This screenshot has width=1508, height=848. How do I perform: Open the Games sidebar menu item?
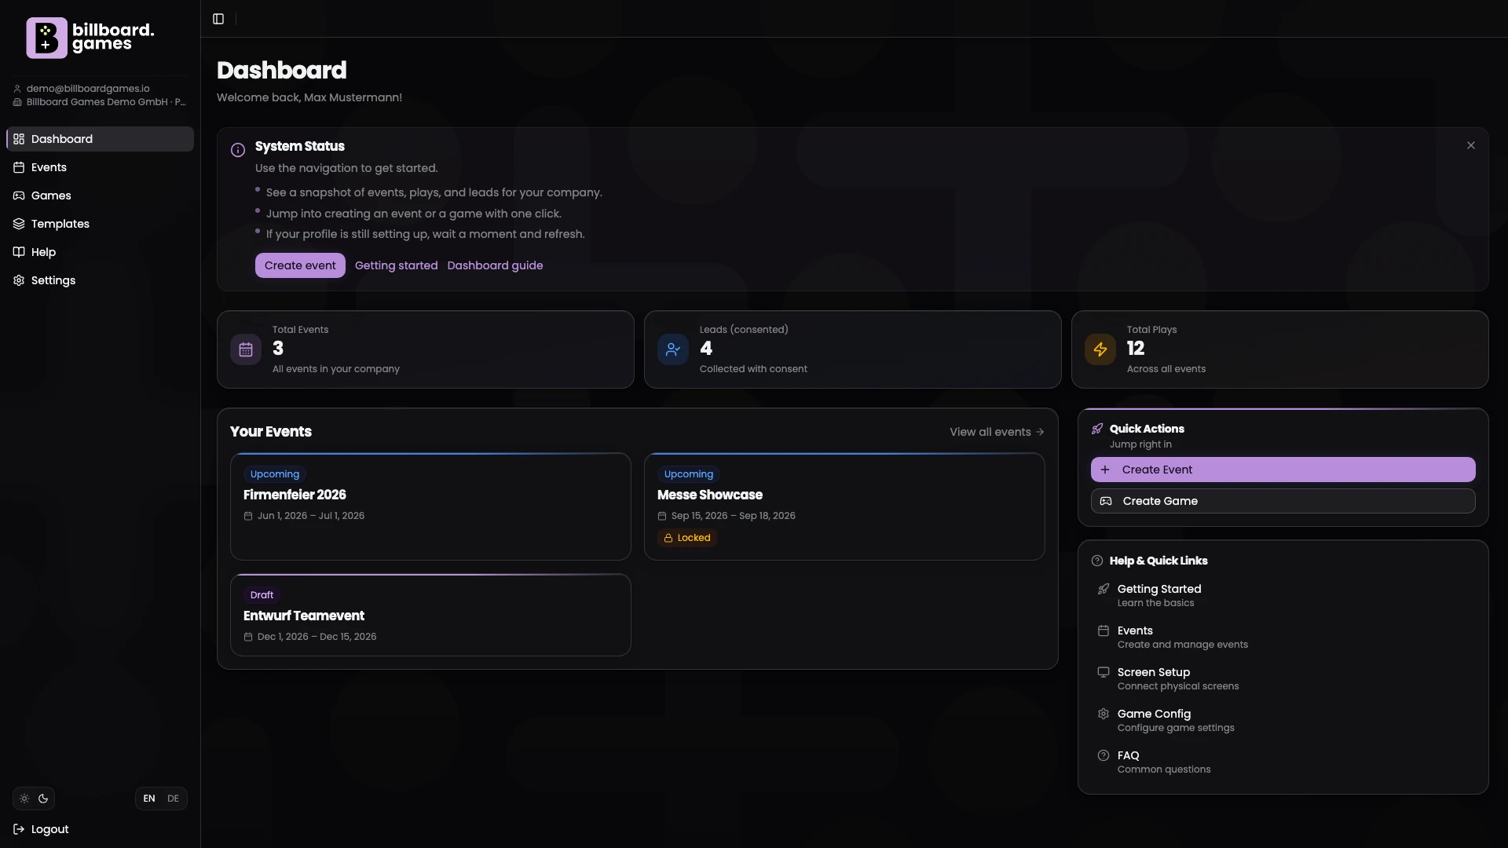51,196
